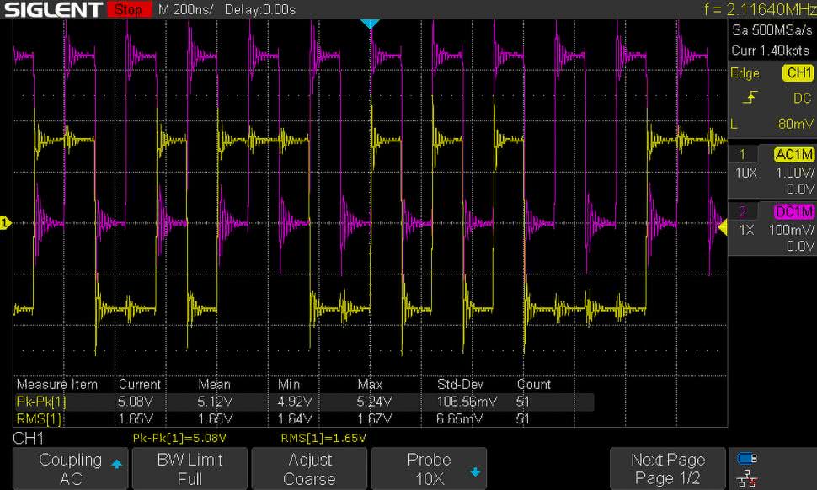The width and height of the screenshot is (817, 490).
Task: Select the RMS[1] measurement statistics row
Action: (x=303, y=418)
